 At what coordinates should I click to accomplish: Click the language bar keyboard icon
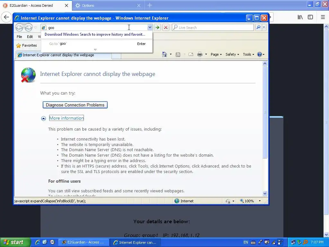pyautogui.click(x=253, y=242)
